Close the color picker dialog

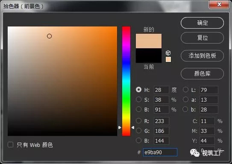pyautogui.click(x=219, y=4)
